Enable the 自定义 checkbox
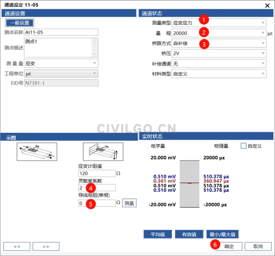 244,146
